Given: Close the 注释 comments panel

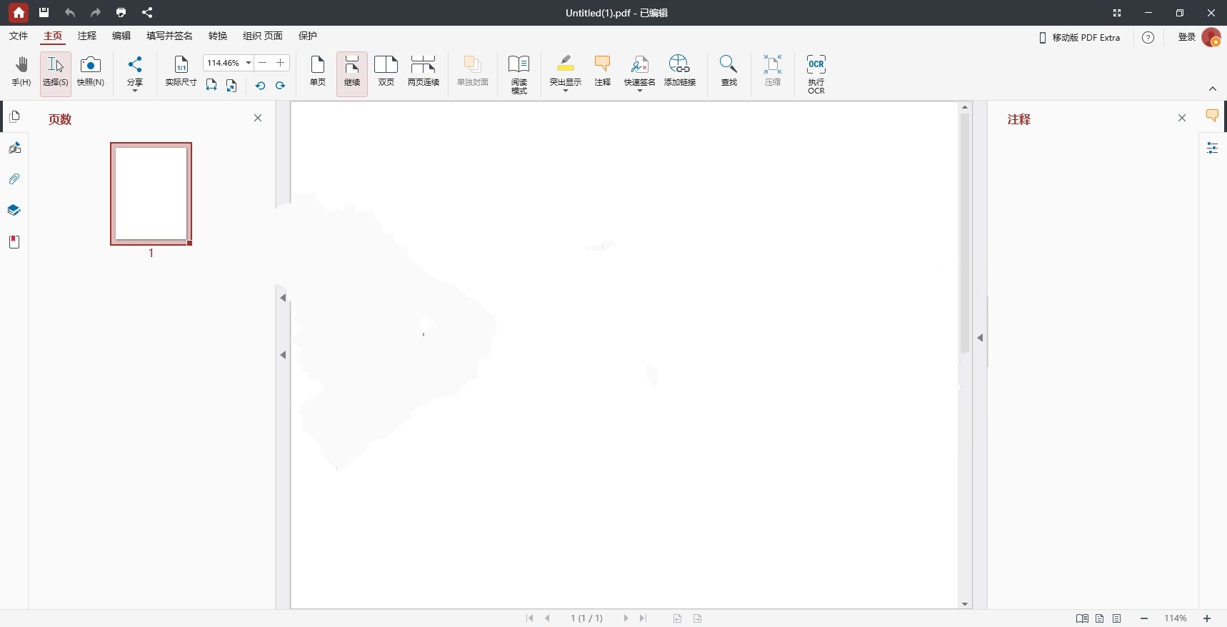Looking at the screenshot, I should tap(1182, 118).
